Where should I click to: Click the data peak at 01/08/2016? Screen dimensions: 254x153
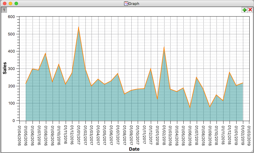tap(45, 53)
